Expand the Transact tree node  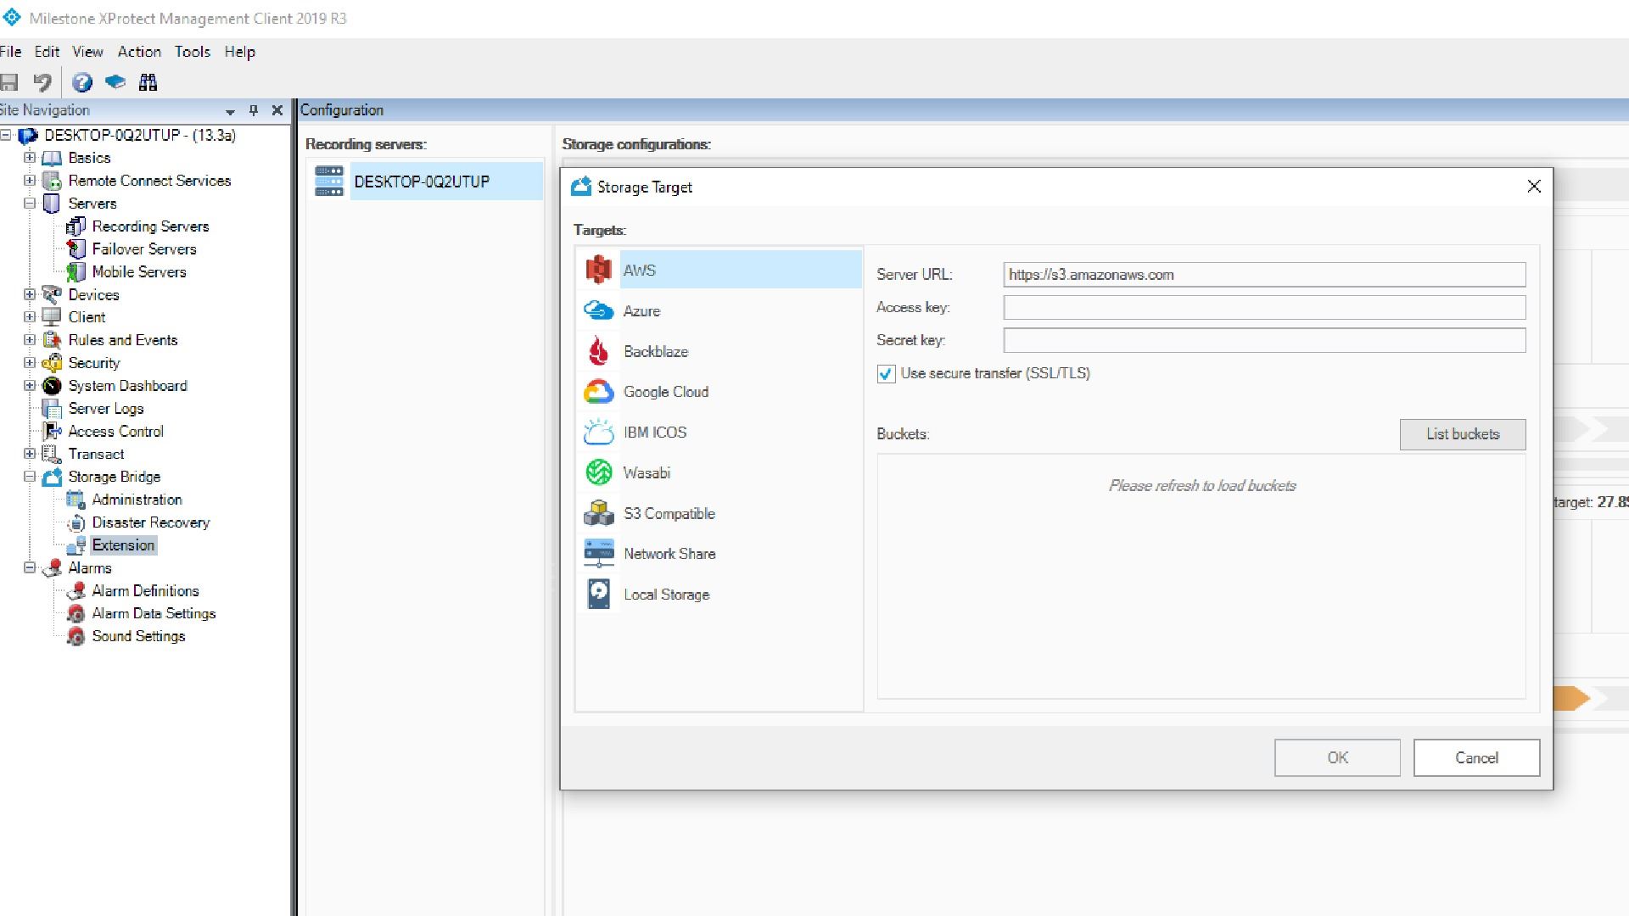30,454
